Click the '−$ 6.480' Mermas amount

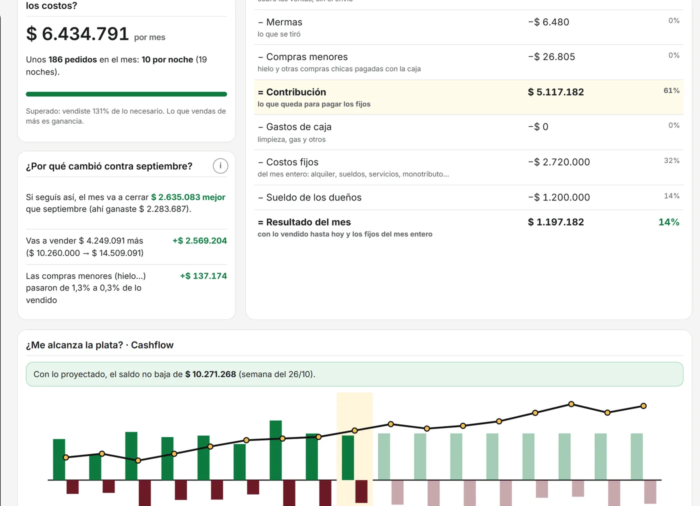click(548, 22)
